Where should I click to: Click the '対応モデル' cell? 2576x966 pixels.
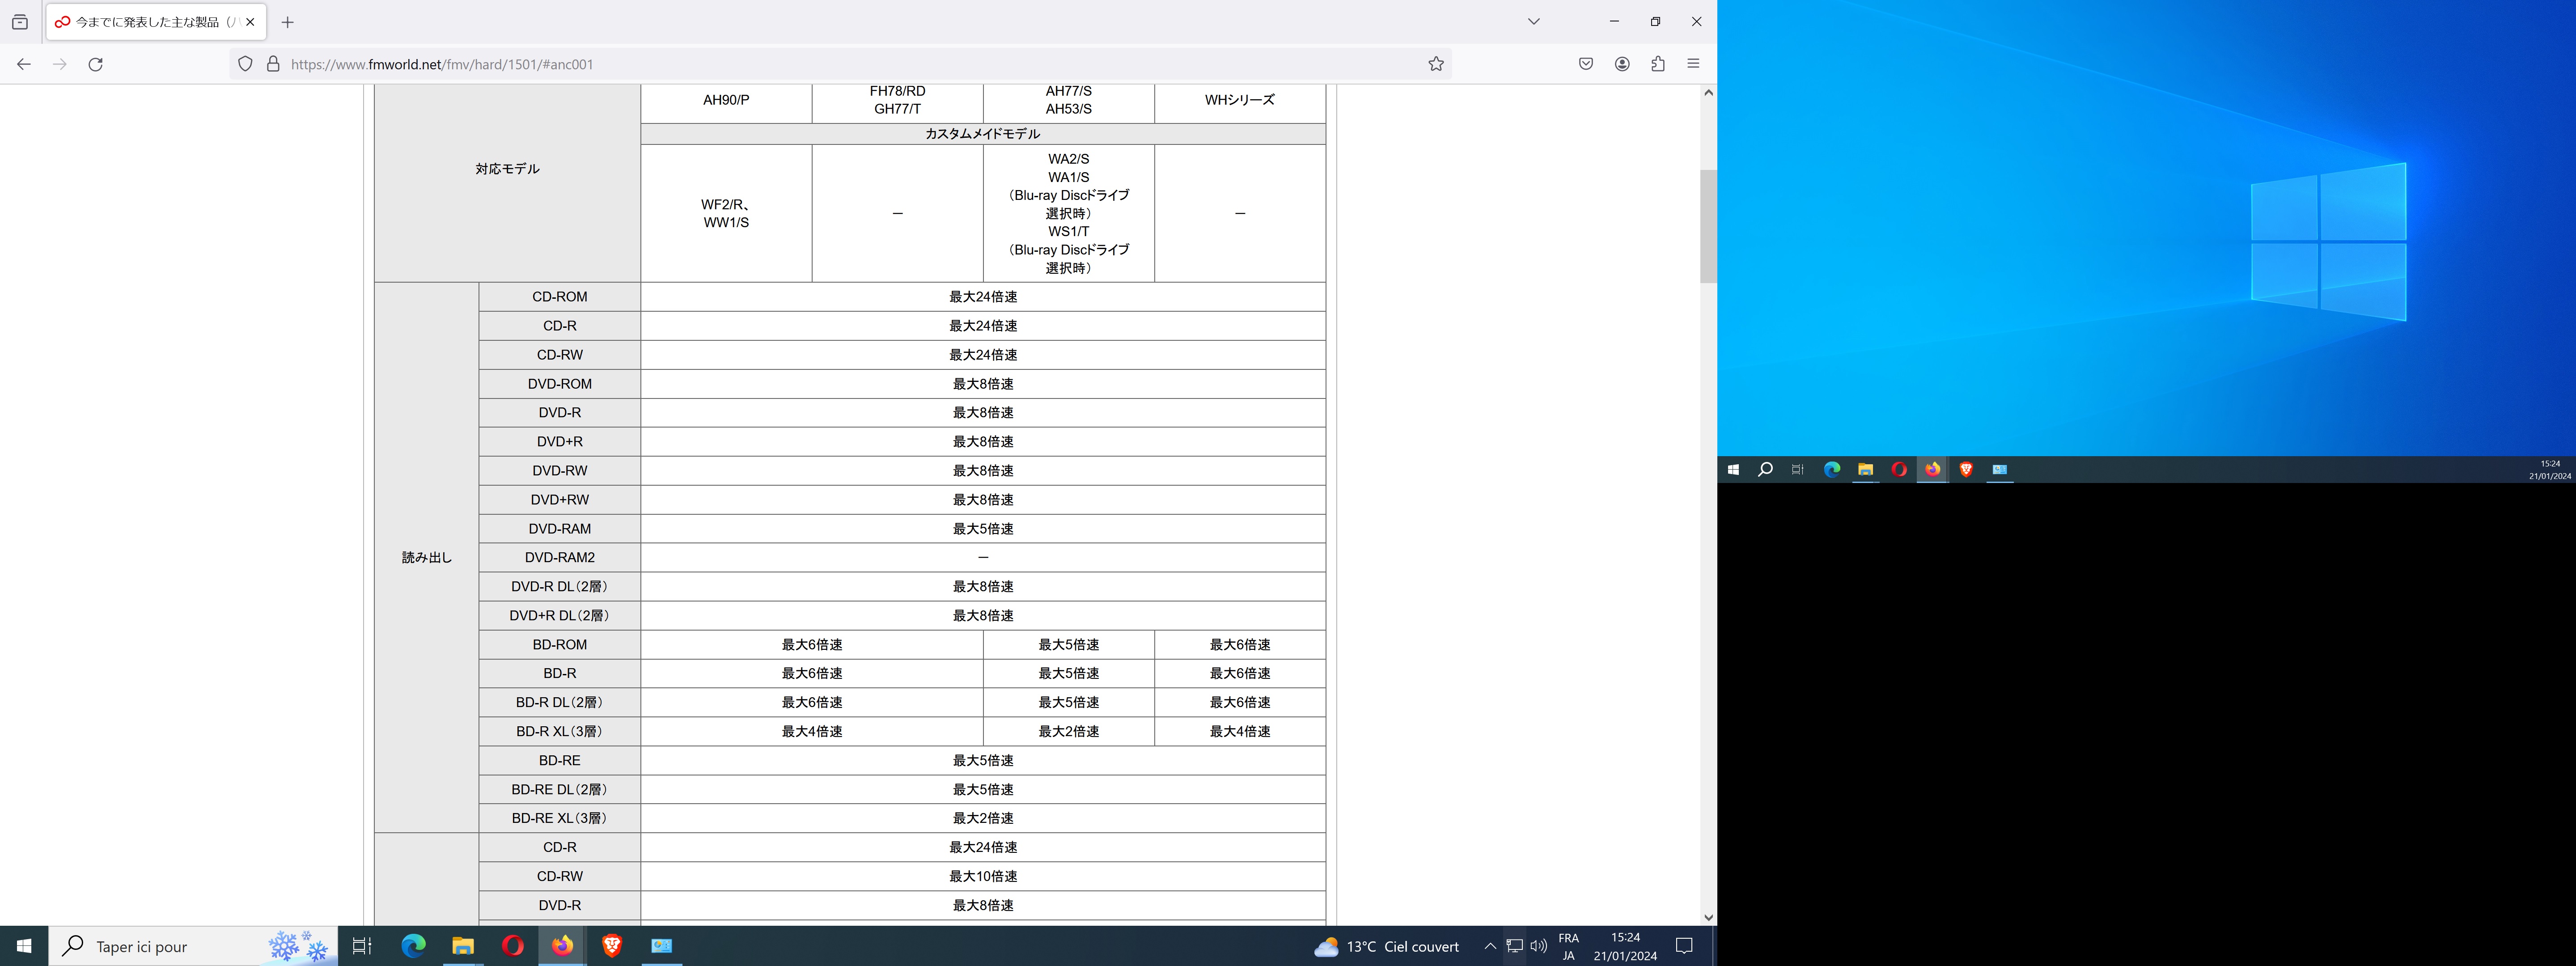click(x=507, y=169)
